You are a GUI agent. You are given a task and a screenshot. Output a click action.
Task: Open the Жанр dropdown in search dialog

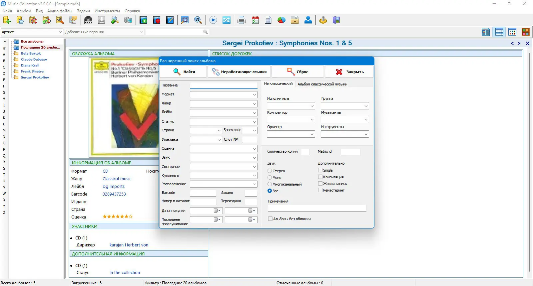pyautogui.click(x=224, y=104)
